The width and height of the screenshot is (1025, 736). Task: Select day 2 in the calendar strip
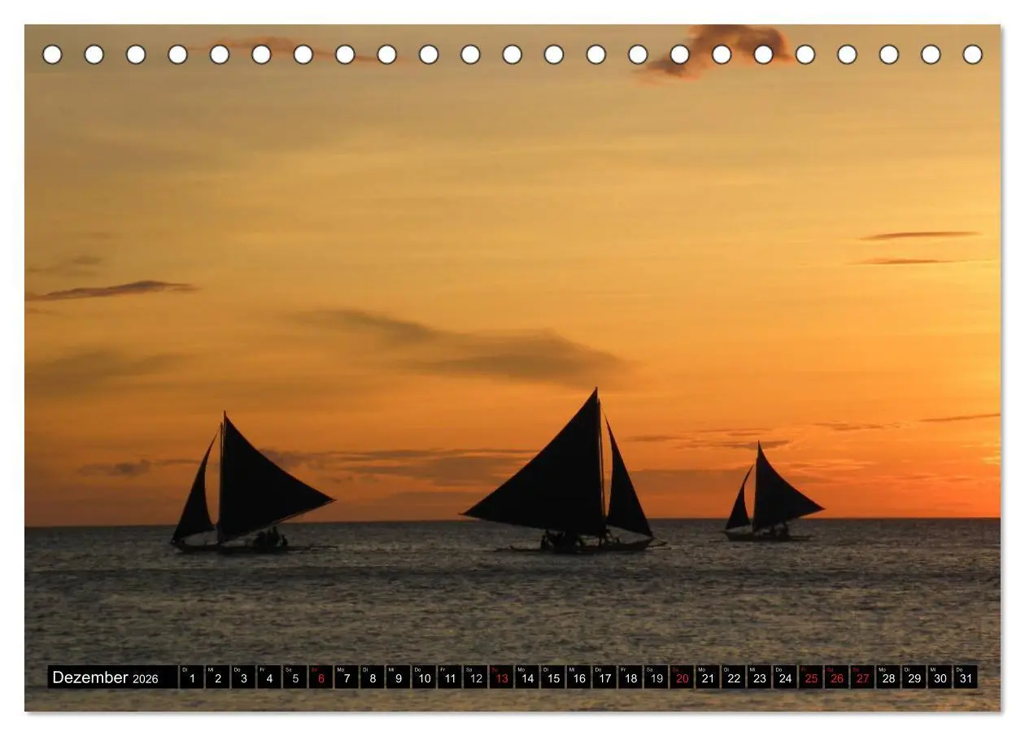(x=217, y=677)
